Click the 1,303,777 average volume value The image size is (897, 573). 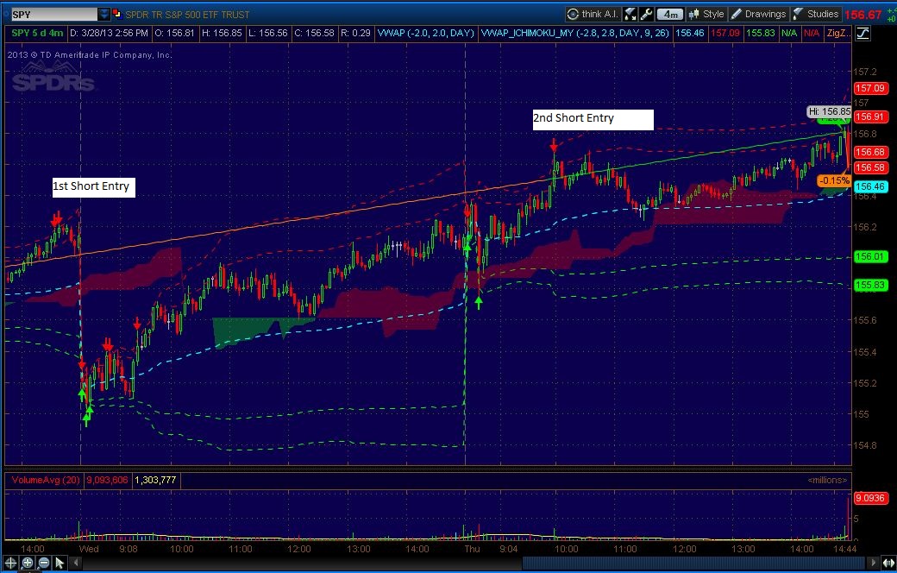click(155, 481)
